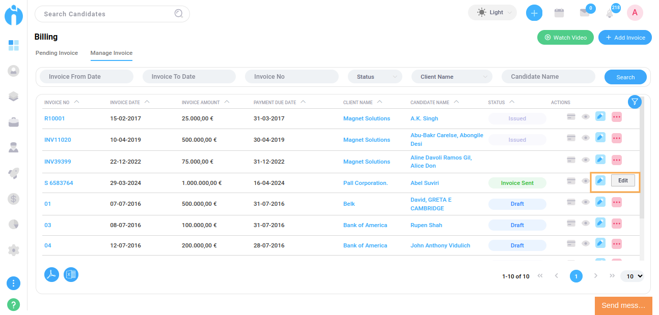Toggle eye view for invoice INV39399

(586, 160)
